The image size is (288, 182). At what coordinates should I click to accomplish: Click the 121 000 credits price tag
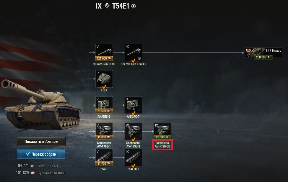104,58
